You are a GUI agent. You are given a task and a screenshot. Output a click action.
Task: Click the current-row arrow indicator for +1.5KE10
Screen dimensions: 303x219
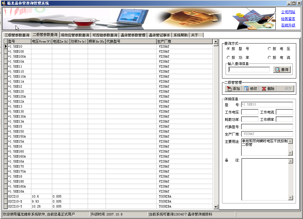(x=6, y=46)
